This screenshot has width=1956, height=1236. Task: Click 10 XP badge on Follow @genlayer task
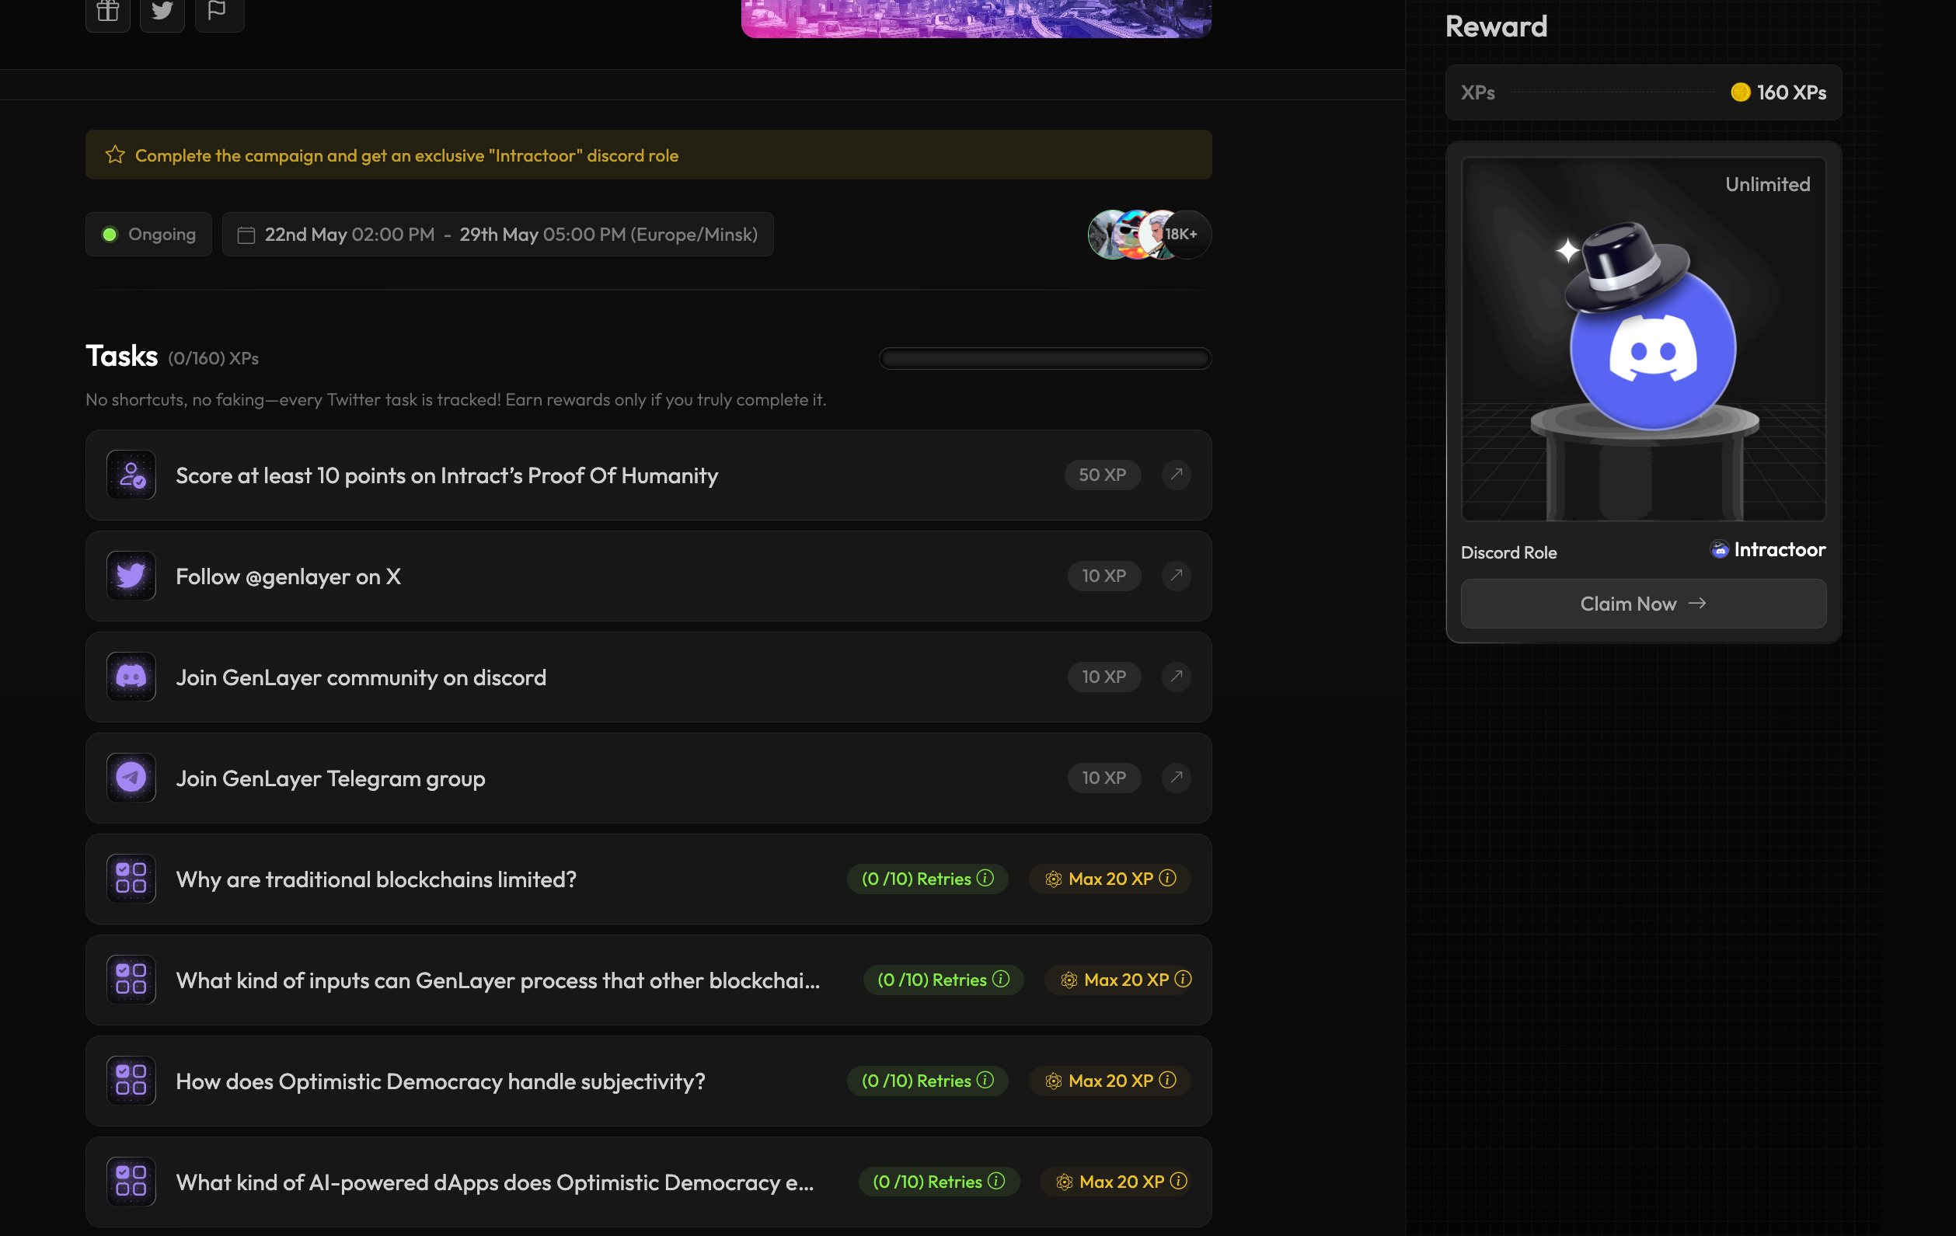click(x=1104, y=576)
